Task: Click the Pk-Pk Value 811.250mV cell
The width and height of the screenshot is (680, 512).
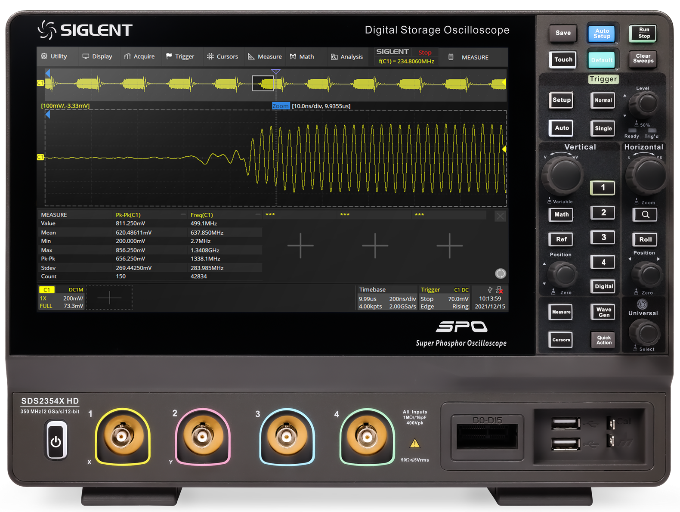Action: pos(130,223)
